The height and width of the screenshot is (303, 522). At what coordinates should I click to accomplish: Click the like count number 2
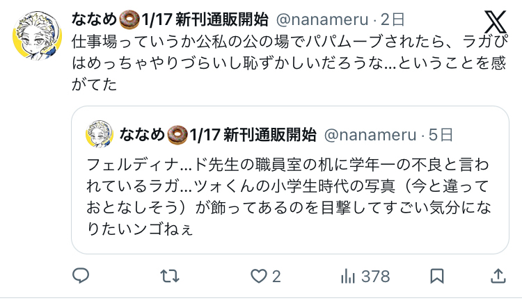tap(276, 277)
